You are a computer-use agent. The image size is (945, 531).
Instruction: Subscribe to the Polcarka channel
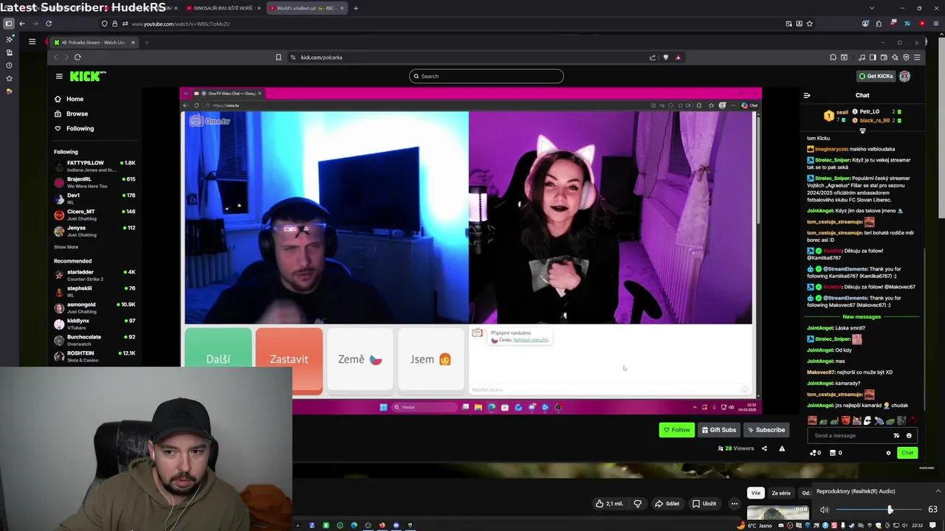point(766,430)
